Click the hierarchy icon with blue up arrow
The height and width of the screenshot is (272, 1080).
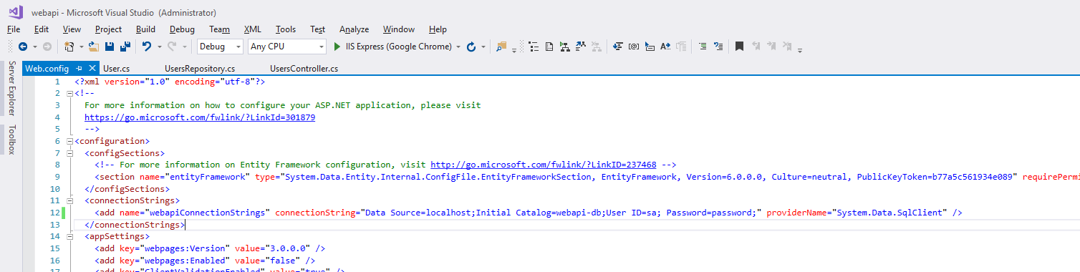(581, 47)
